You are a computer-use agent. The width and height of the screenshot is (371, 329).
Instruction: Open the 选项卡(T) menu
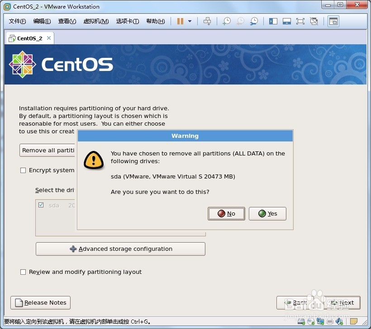pos(128,21)
